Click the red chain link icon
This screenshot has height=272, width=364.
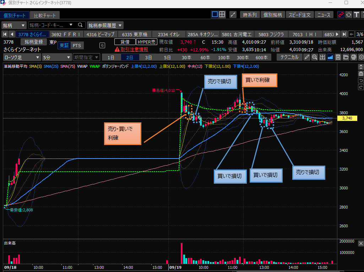(341, 15)
